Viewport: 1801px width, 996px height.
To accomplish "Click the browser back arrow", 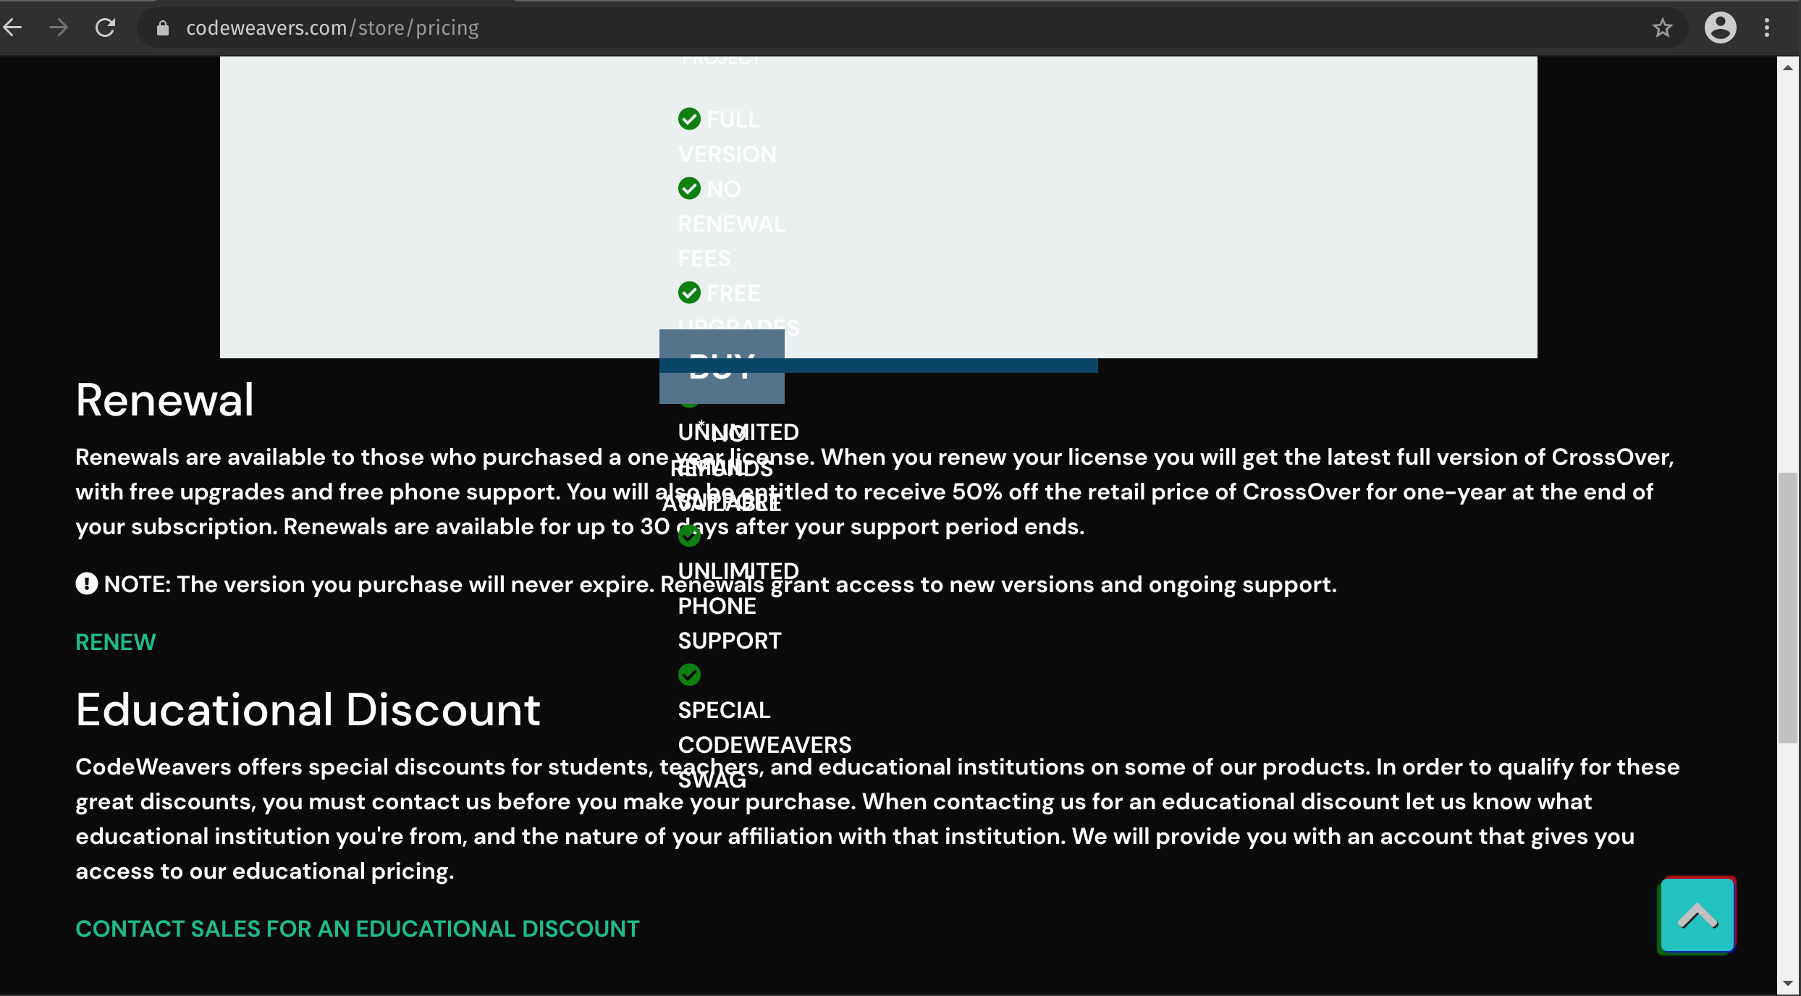I will pyautogui.click(x=12, y=28).
